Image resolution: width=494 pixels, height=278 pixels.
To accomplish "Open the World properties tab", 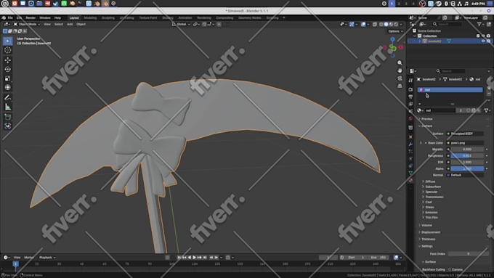I will [410, 118].
